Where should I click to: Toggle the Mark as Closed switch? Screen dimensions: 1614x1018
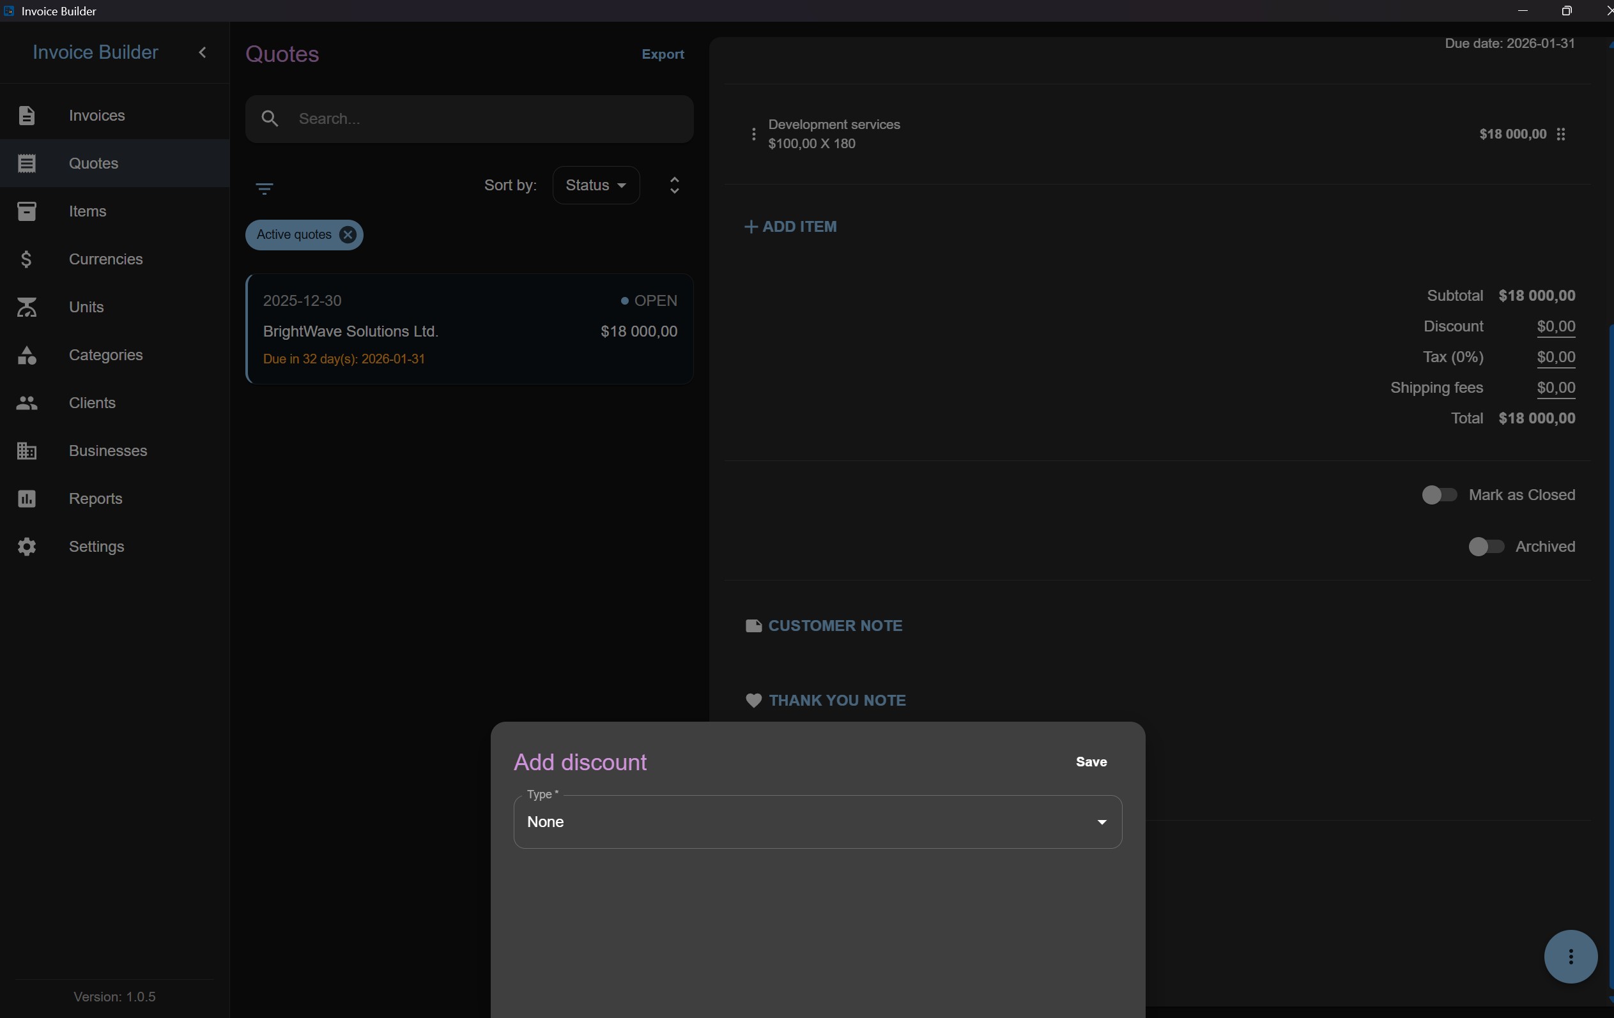pyautogui.click(x=1439, y=495)
